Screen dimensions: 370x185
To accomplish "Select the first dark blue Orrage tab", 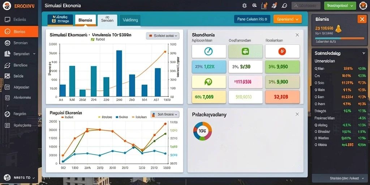I will 60,20.
